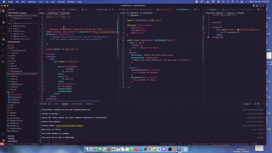Toggle the secondary sidebar layout icon in title bar
Screen dimensions: 272x153
[x=260, y=6]
